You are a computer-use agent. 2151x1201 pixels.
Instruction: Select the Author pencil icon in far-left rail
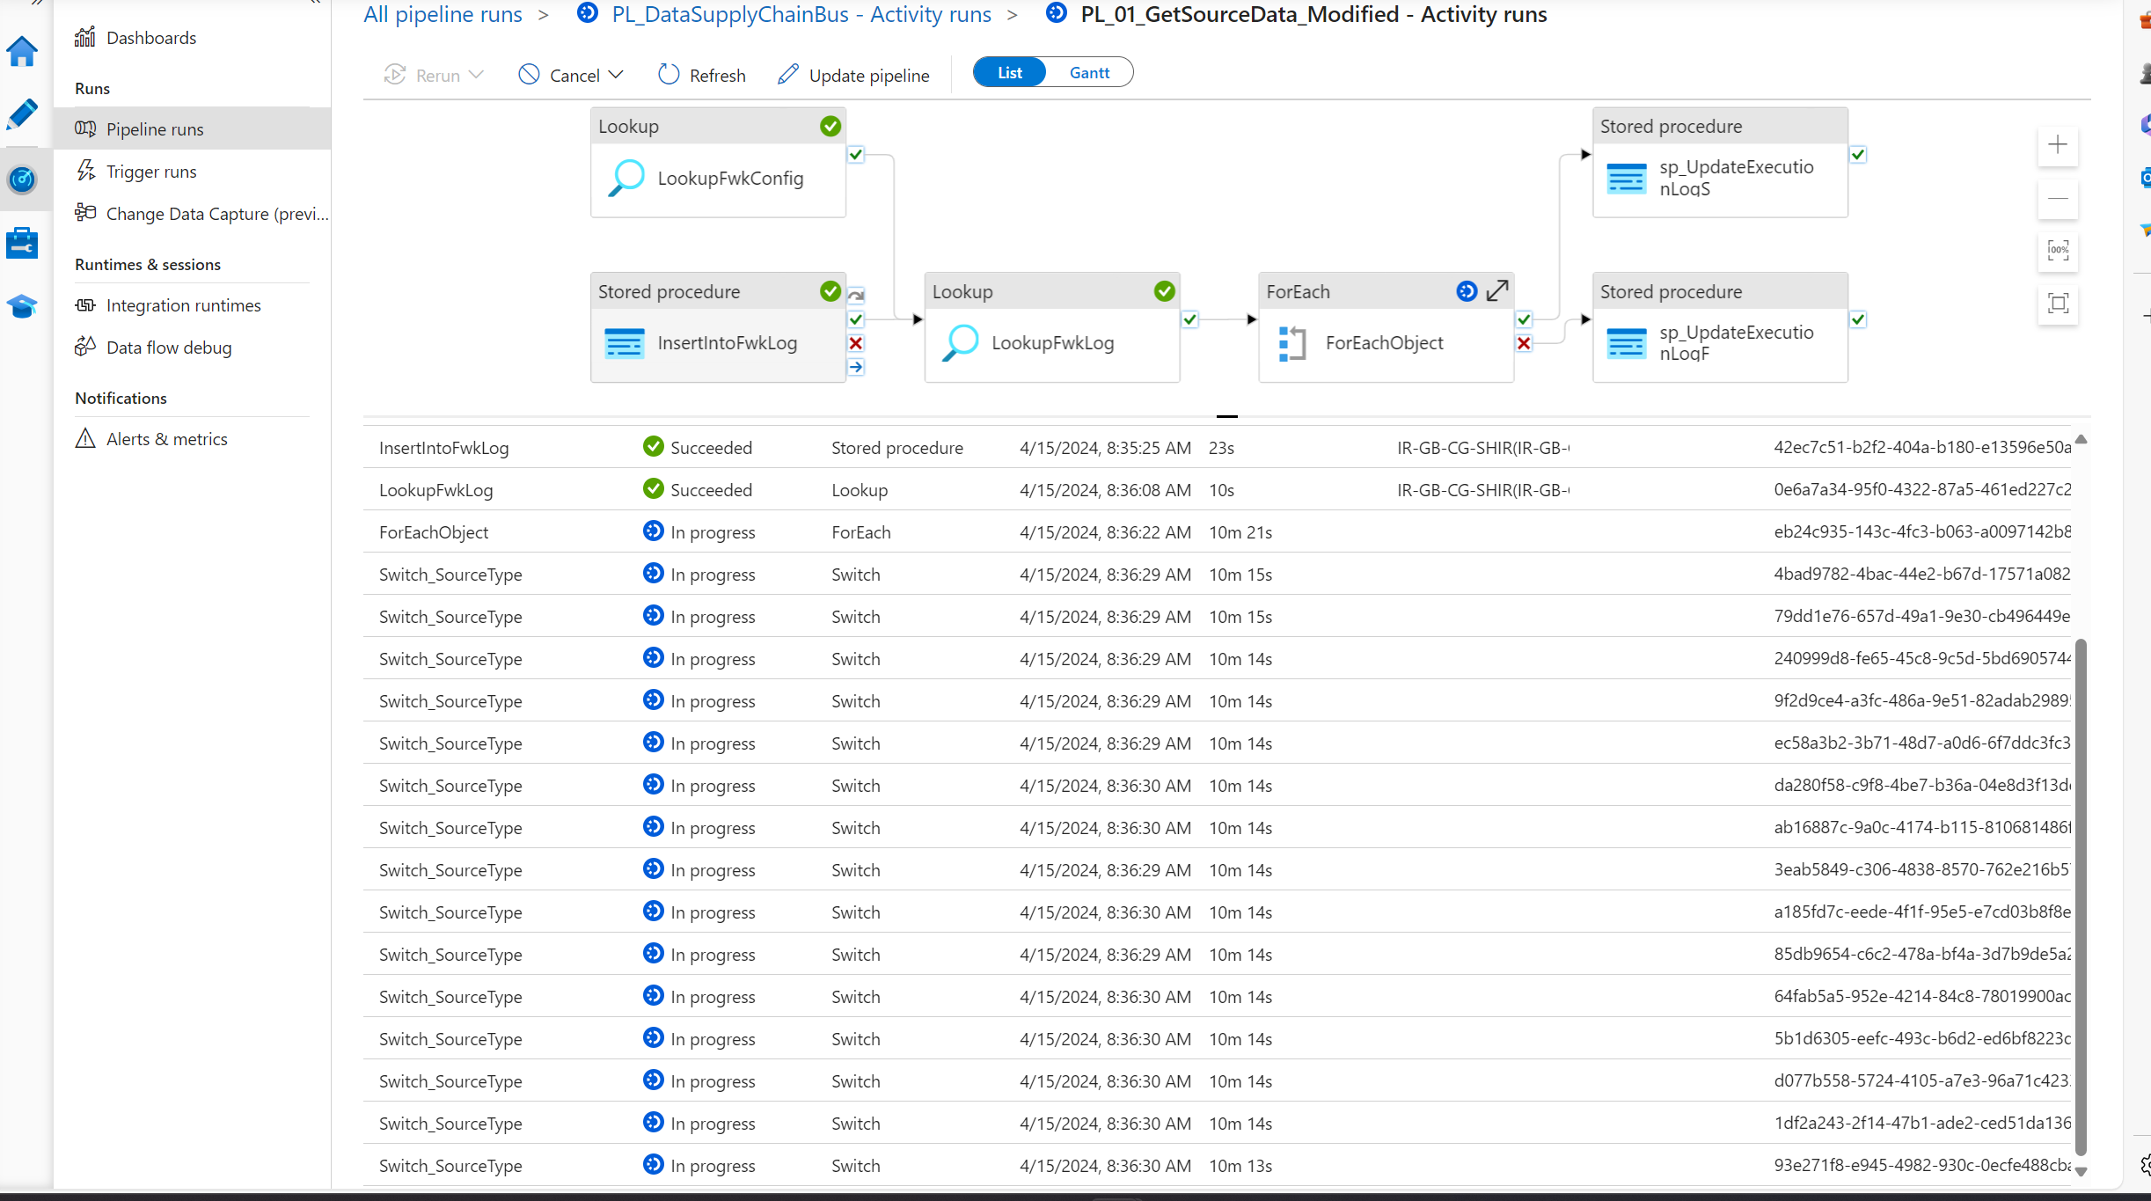22,114
